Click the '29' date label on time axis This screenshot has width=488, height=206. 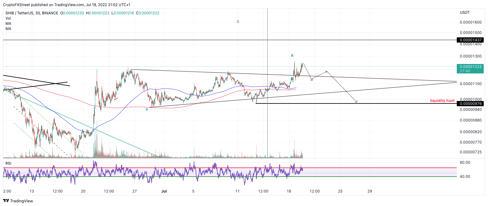click(370, 191)
